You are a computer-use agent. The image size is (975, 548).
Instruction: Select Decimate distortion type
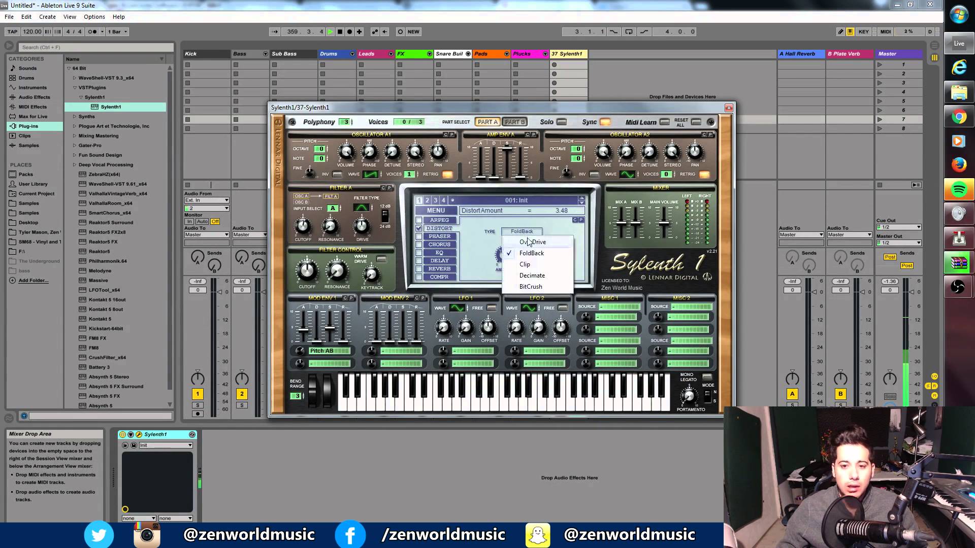pos(537,276)
